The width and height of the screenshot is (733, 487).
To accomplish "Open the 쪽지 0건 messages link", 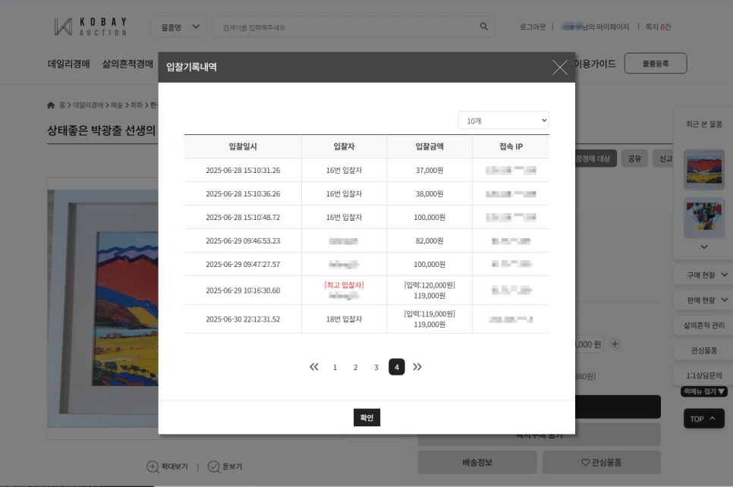I will [658, 27].
